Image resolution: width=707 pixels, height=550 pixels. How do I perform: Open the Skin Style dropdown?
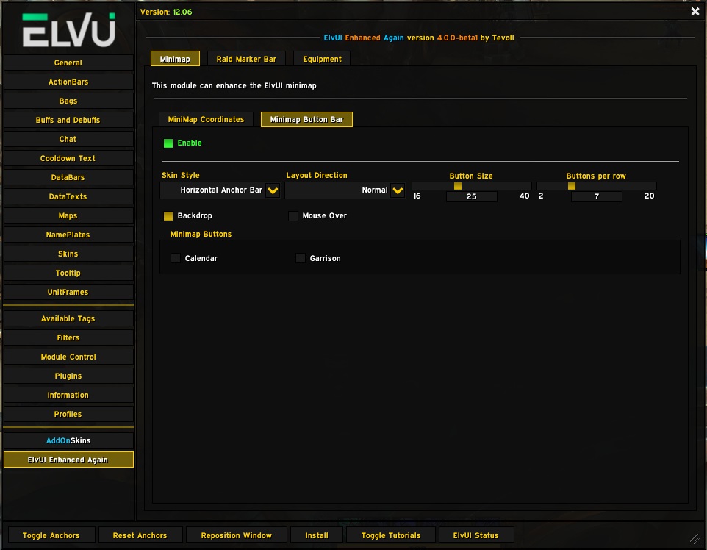272,190
